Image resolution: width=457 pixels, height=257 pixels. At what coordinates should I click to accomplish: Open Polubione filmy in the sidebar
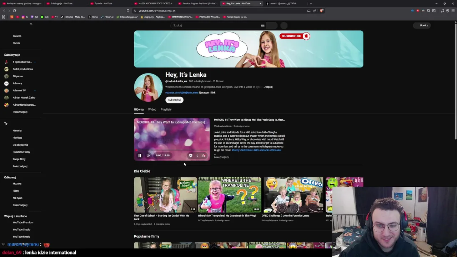[x=21, y=152]
